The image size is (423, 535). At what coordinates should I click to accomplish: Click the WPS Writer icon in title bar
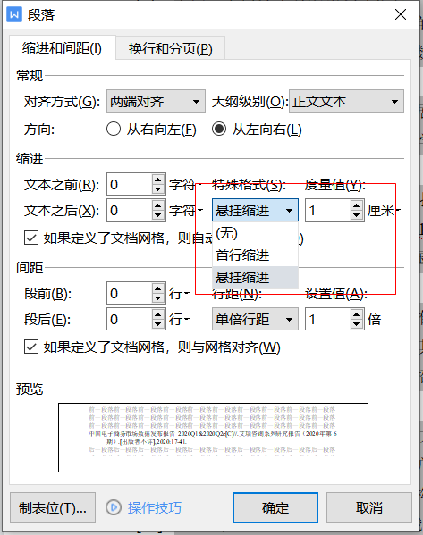click(x=14, y=14)
